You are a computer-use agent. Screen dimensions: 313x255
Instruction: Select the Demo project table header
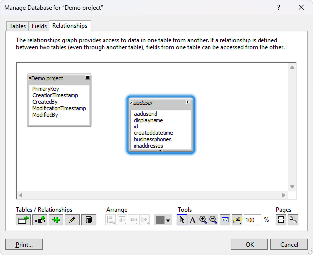(59, 78)
